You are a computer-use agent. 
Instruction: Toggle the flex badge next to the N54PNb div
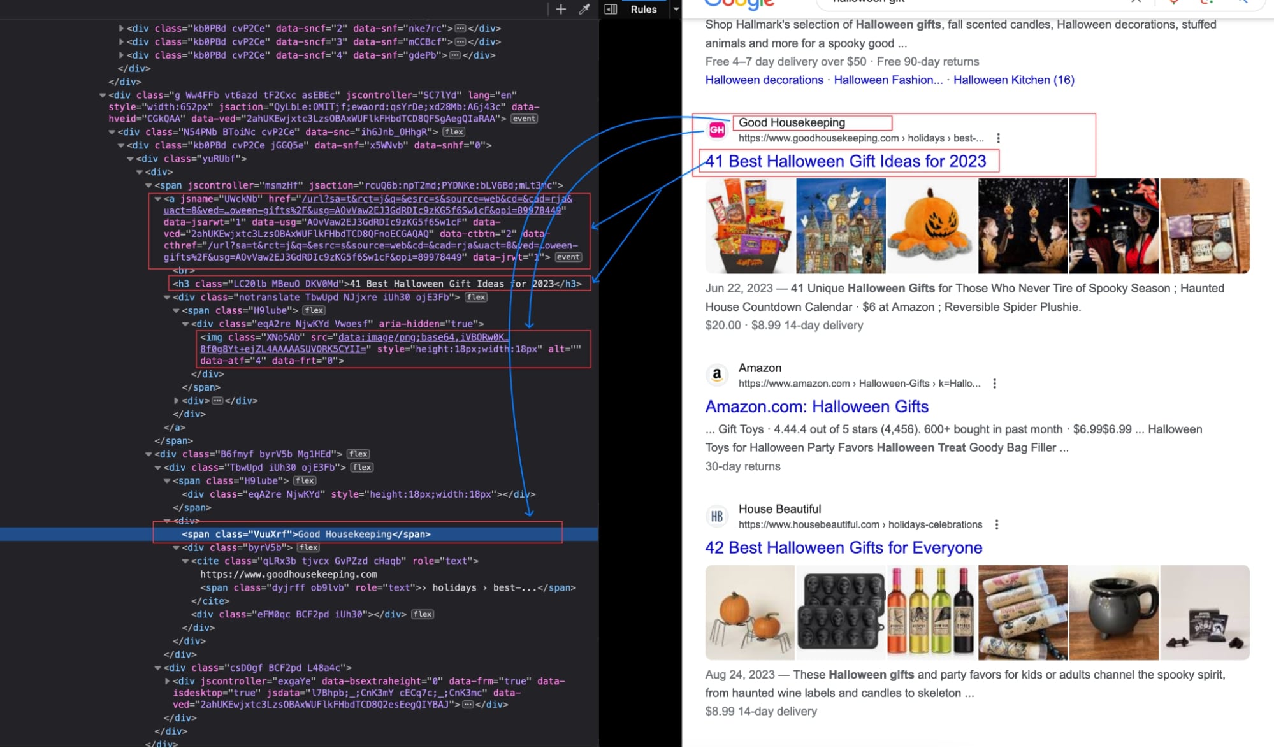coord(455,131)
